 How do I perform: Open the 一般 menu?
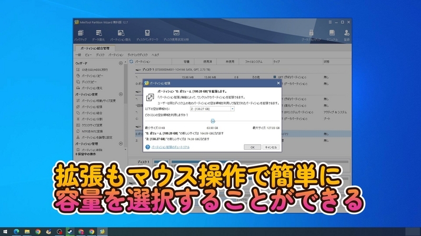click(78, 55)
